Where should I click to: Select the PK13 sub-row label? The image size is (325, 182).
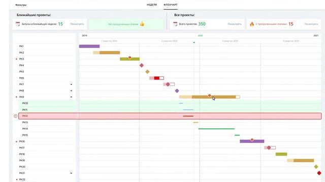25,122
